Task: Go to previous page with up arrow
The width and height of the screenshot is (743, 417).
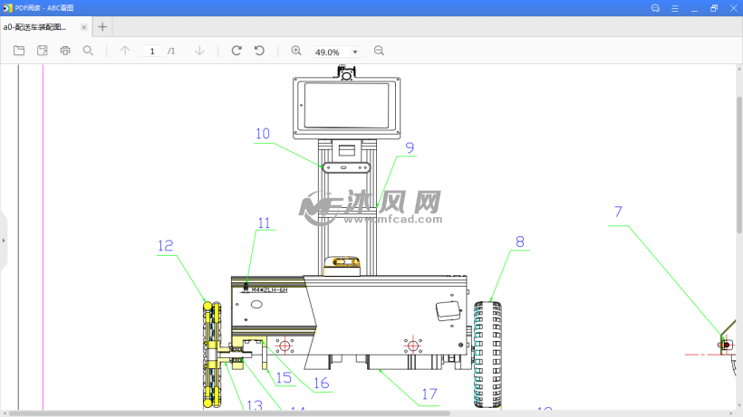Action: 125,51
